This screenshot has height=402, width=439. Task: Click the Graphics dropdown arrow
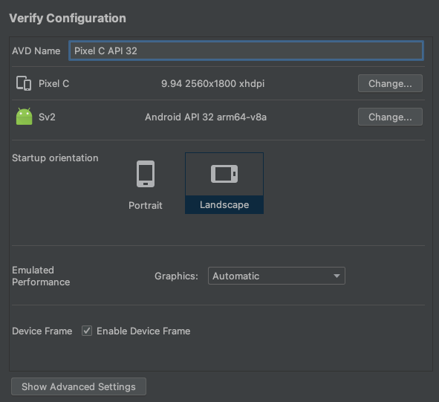click(x=336, y=276)
